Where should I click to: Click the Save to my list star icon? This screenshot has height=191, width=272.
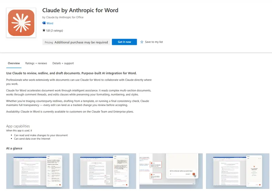tap(142, 42)
